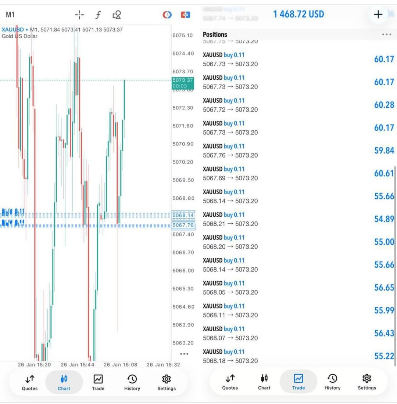Select the position opened at 5068.07

pos(298,333)
